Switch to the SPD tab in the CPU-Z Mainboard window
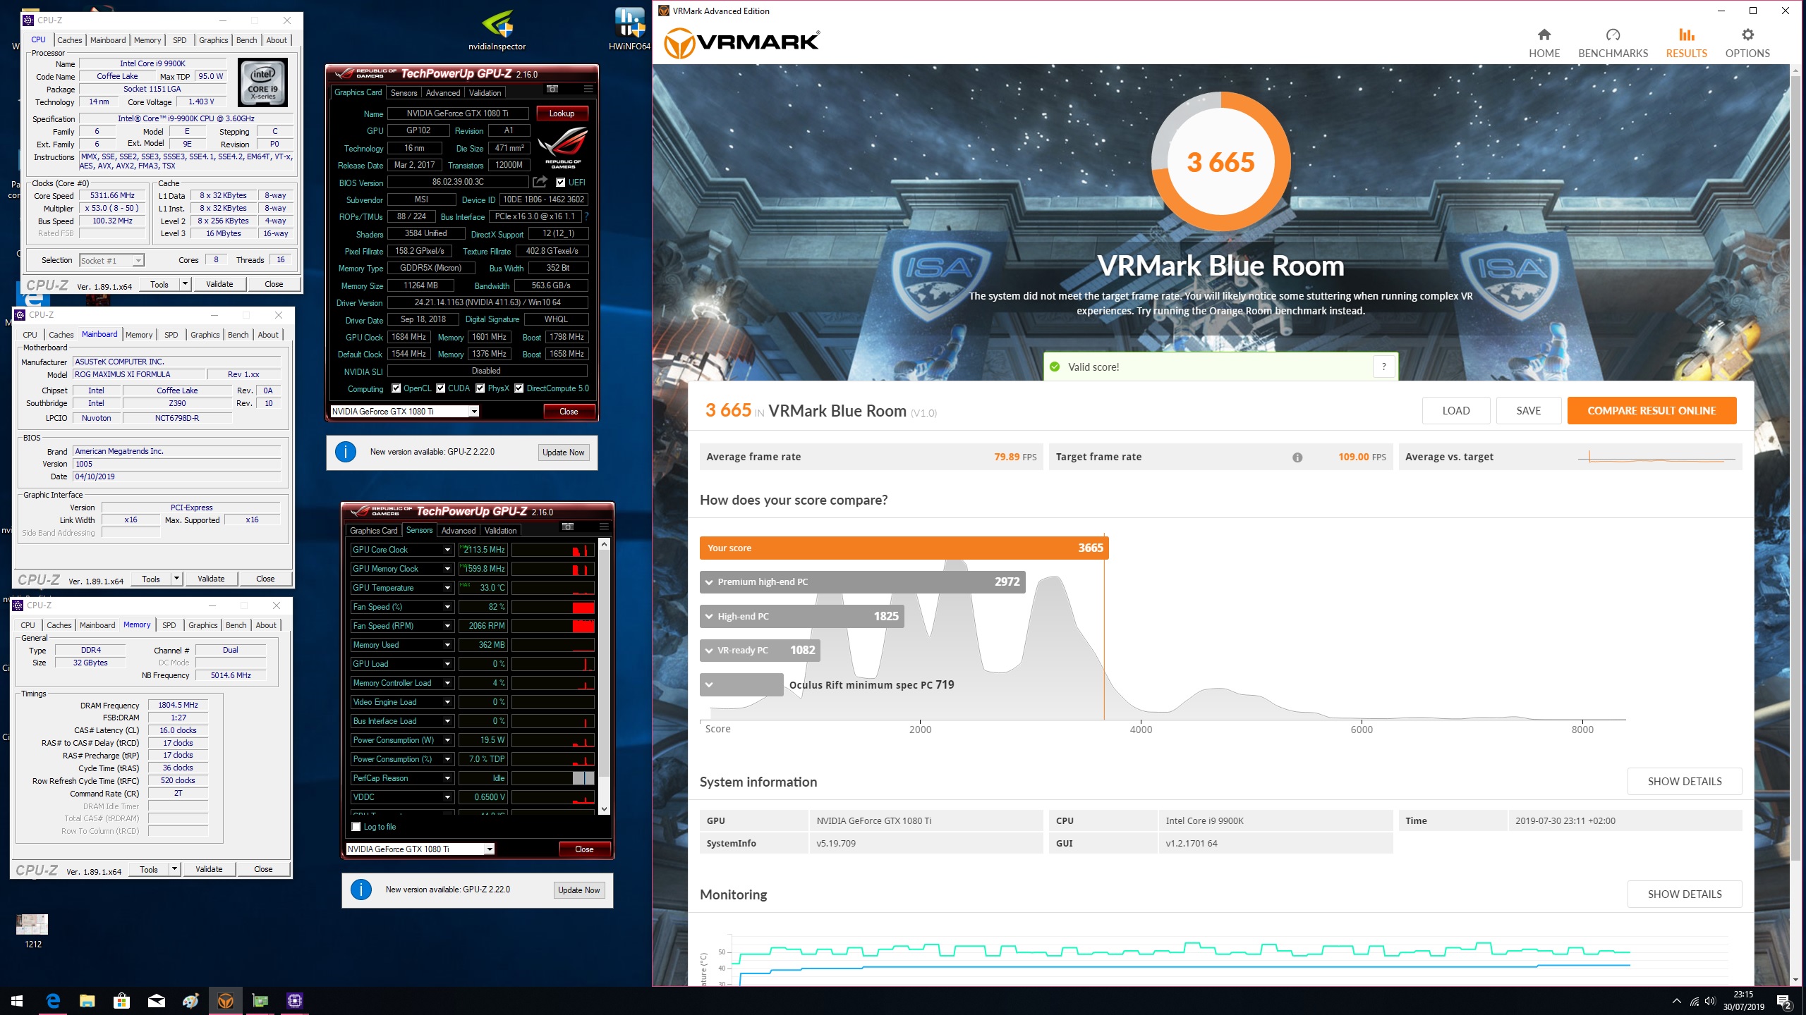The width and height of the screenshot is (1806, 1015). click(x=171, y=335)
